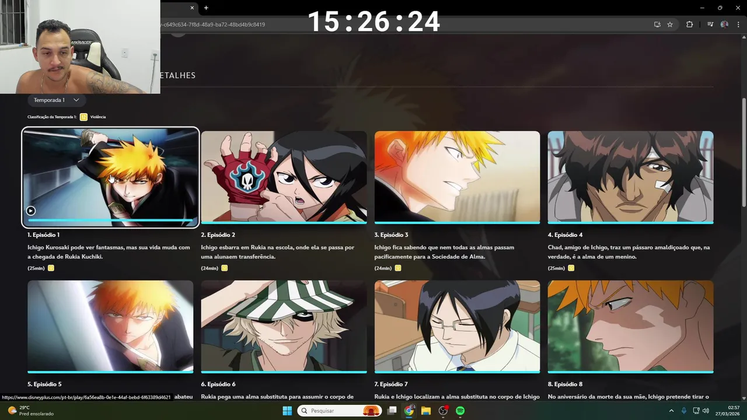Close the current browser tab
747x420 pixels.
(192, 8)
